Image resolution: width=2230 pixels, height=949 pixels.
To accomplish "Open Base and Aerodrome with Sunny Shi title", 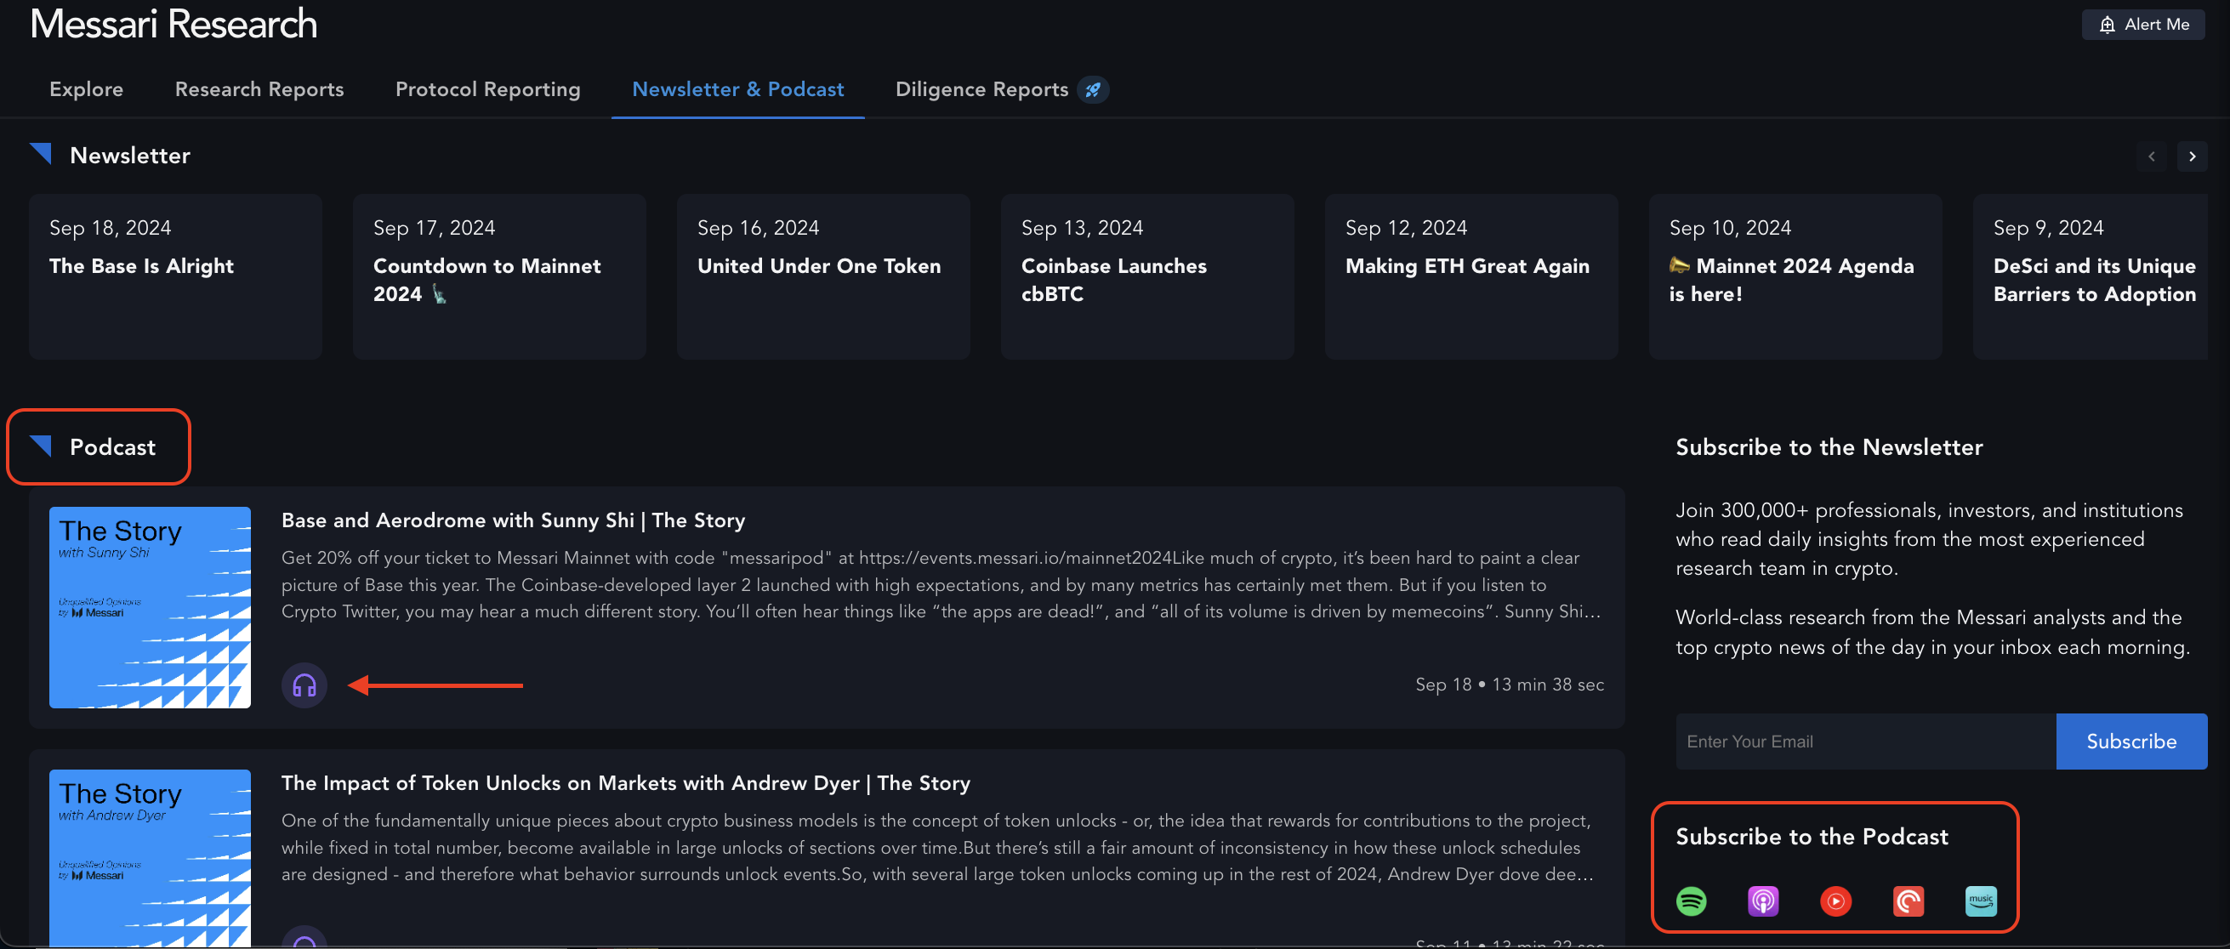I will coord(513,520).
